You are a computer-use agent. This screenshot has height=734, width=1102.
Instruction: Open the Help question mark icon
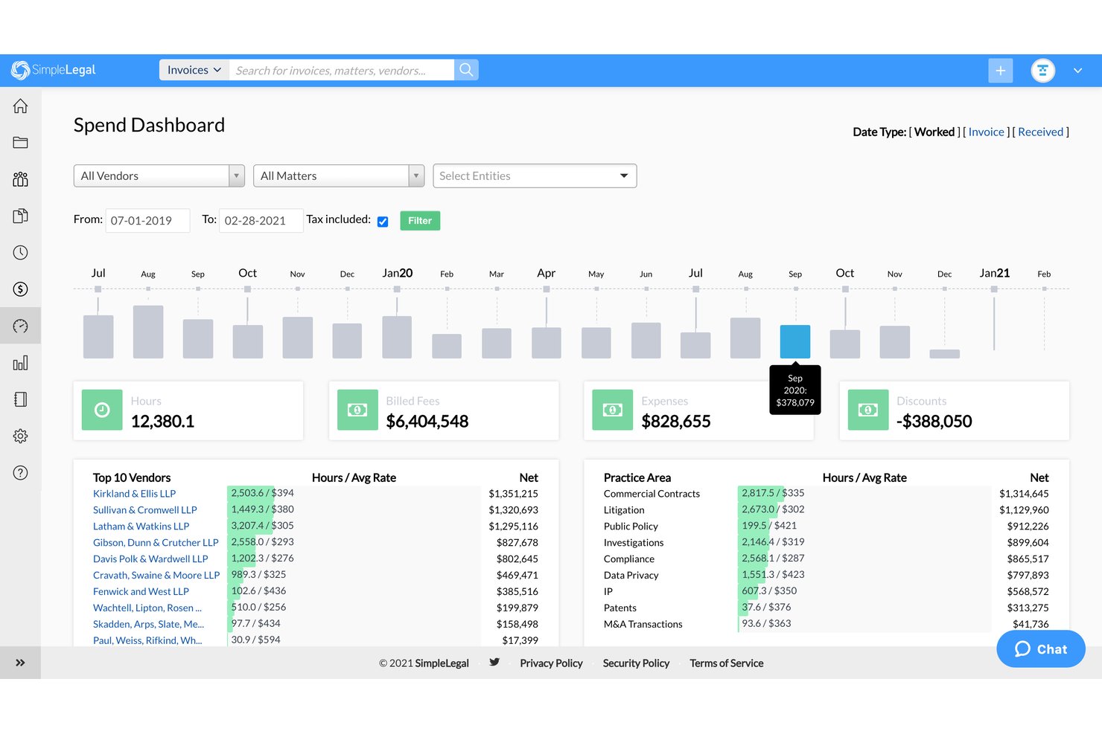click(20, 473)
